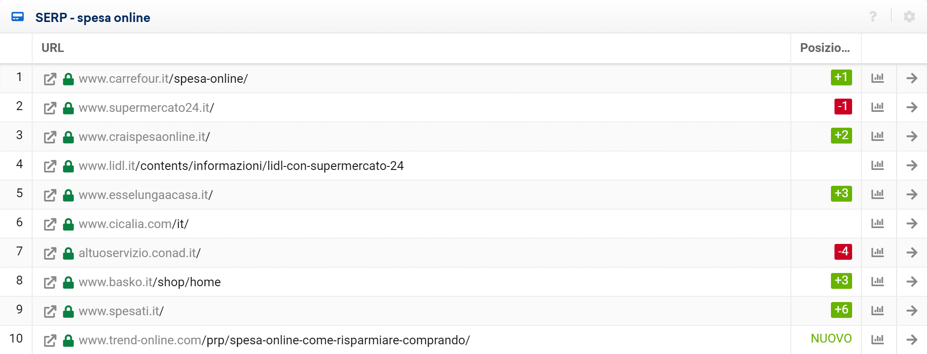Viewport: 927px width, 354px height.
Task: Click arrow icon on spesati.it row
Action: 912,310
